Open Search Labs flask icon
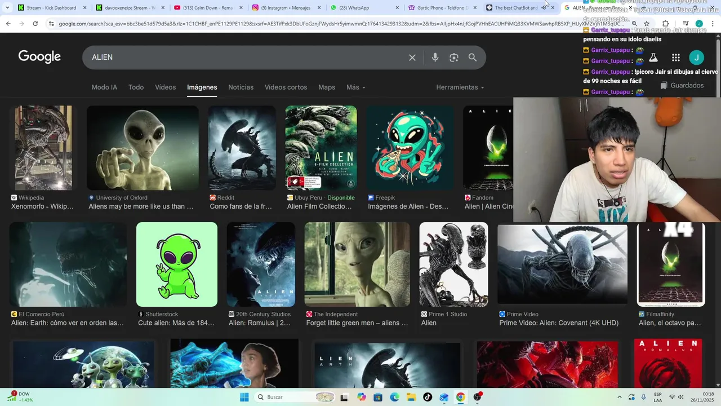This screenshot has height=406, width=721. tap(653, 58)
